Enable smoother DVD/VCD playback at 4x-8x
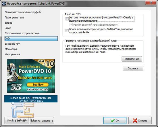The image size is (158, 127). point(67,31)
